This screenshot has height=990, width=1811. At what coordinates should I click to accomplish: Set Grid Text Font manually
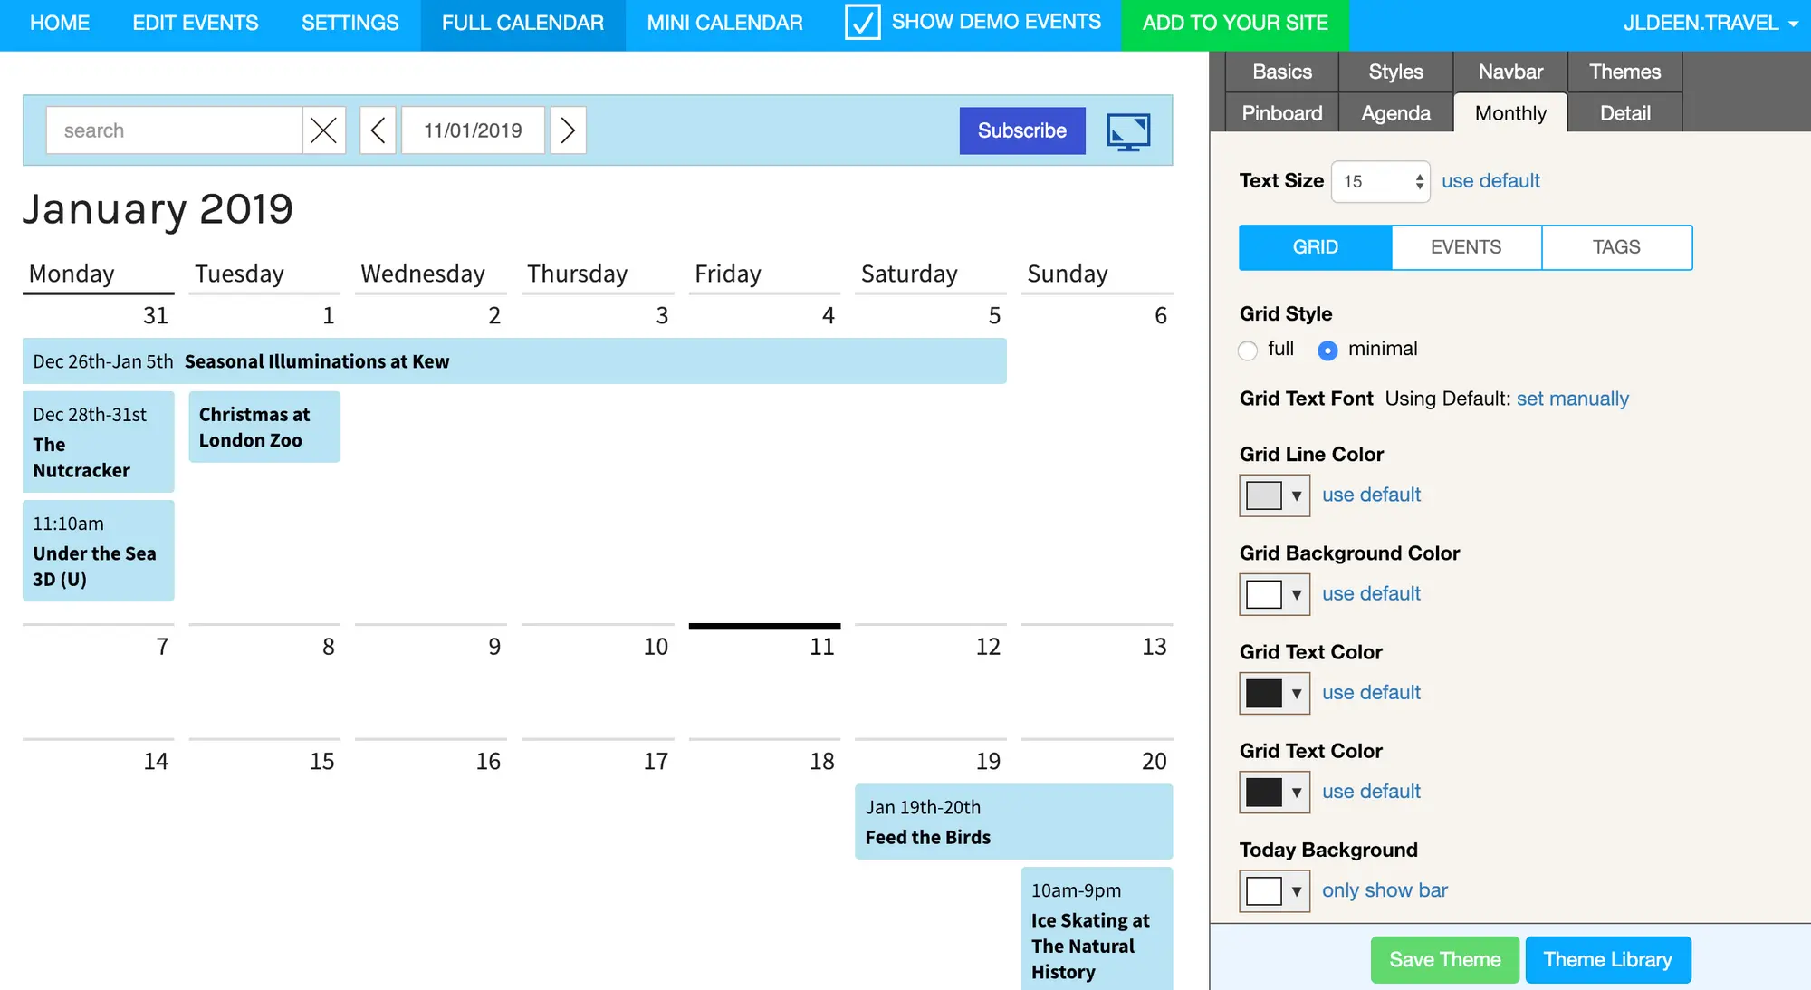[x=1573, y=399]
